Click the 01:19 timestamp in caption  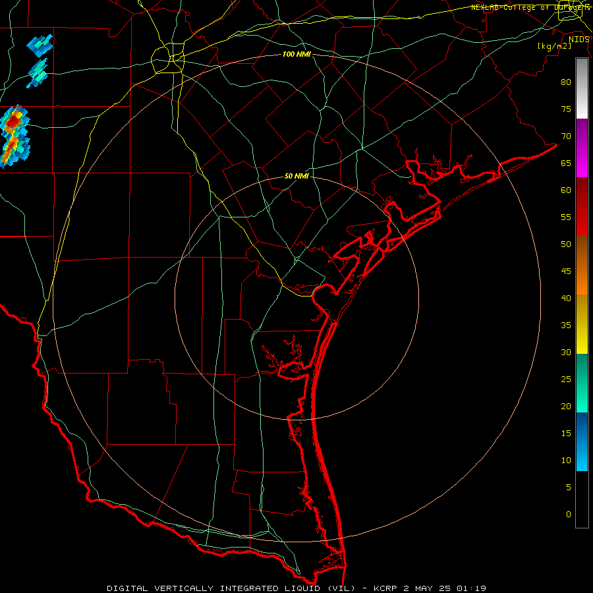(471, 588)
